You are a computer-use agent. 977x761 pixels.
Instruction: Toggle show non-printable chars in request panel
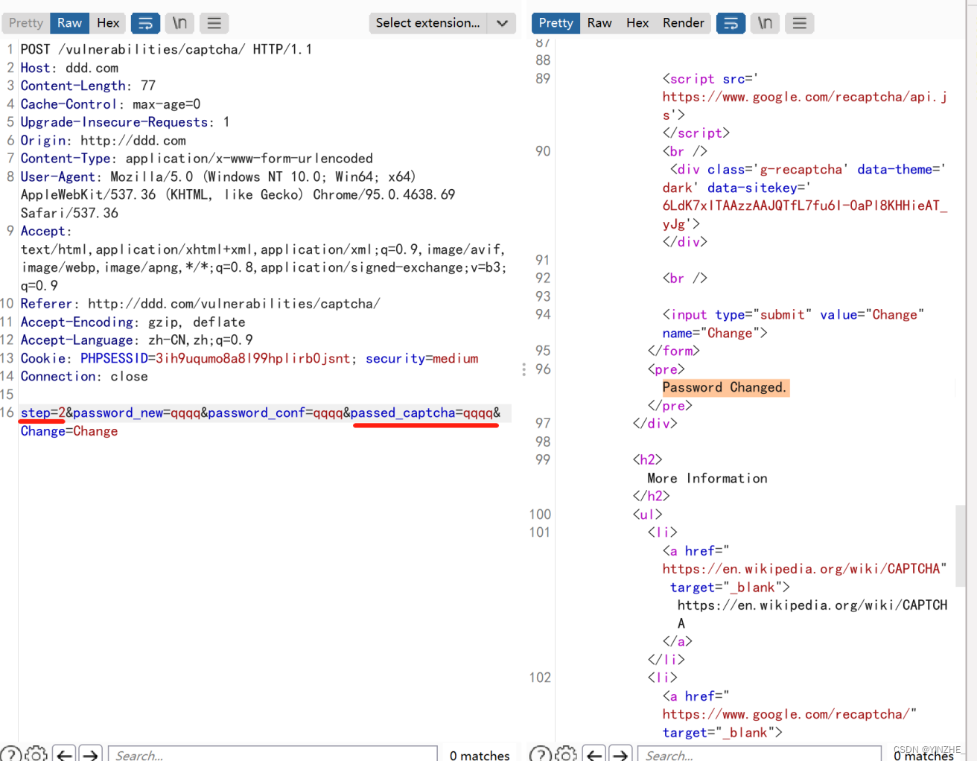[179, 23]
